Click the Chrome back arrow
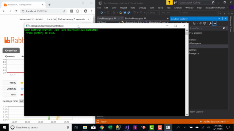Image resolution: width=234 pixels, height=131 pixels. click(x=4, y=11)
